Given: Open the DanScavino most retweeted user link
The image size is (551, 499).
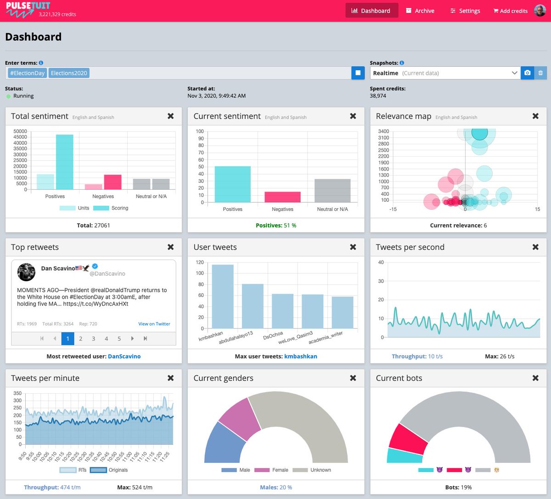Looking at the screenshot, I should [124, 357].
